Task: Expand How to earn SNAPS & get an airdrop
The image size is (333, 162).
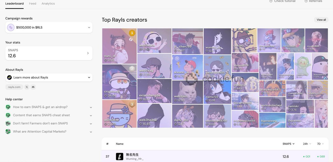Action: point(49,107)
